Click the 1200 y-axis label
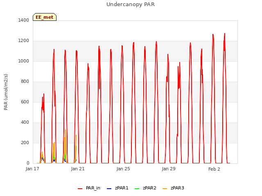This screenshot has height=196, width=262. coord(24,41)
